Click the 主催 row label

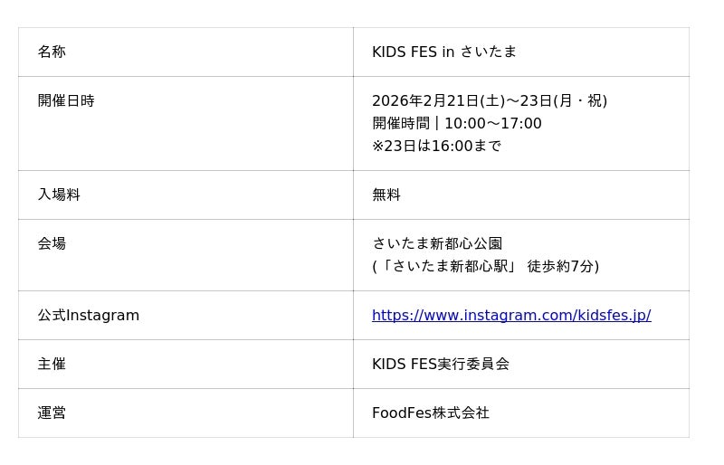(x=52, y=365)
